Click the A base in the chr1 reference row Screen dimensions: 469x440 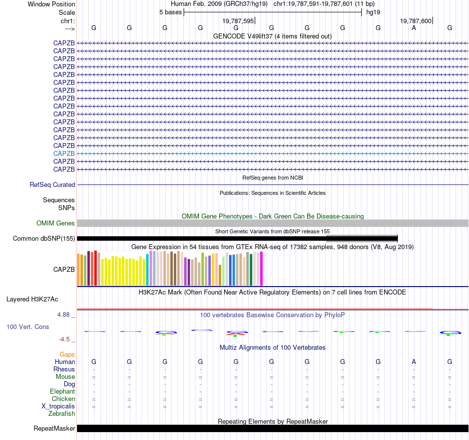pyautogui.click(x=414, y=28)
